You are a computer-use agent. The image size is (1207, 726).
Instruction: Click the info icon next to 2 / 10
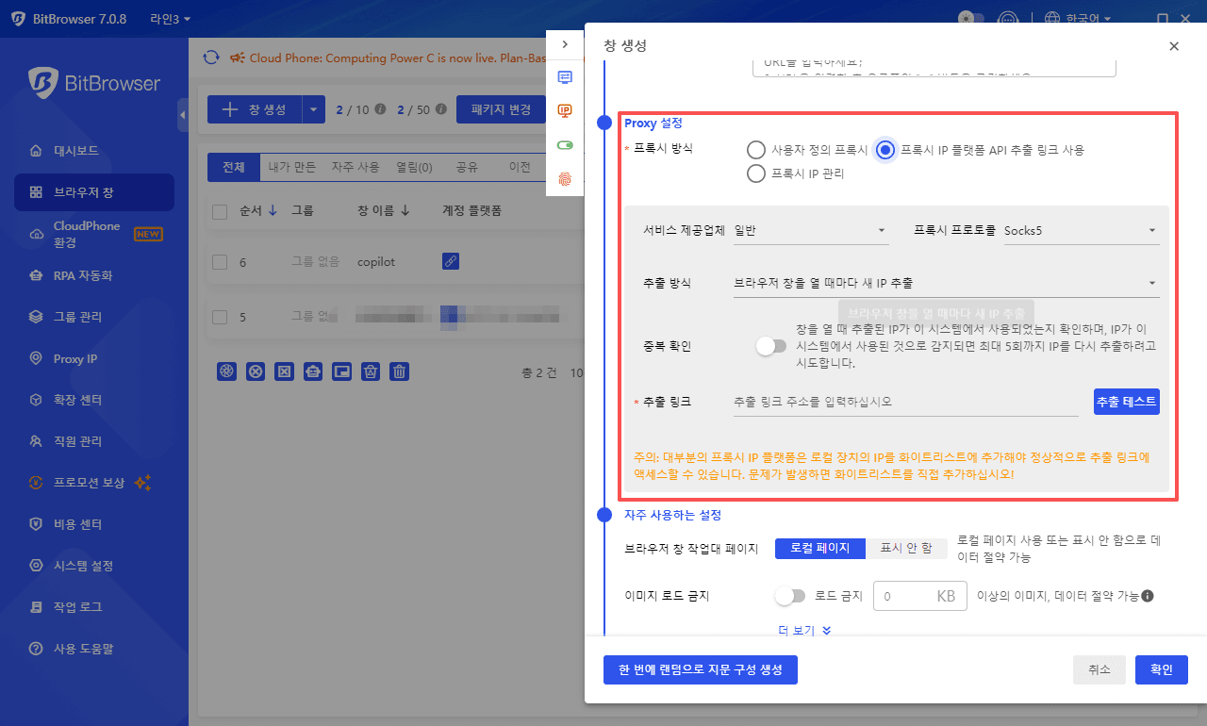point(380,109)
